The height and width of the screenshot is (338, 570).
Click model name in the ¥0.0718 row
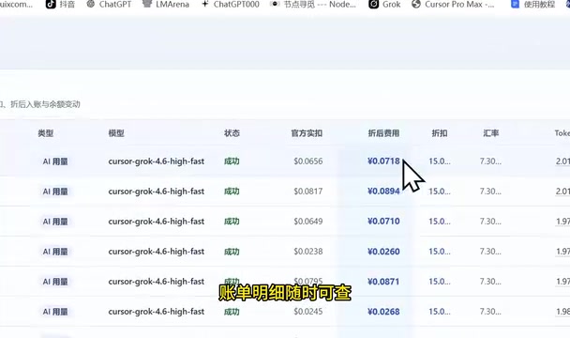(157, 161)
